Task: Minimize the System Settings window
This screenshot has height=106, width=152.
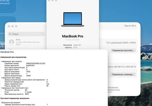Action: coord(12,26)
